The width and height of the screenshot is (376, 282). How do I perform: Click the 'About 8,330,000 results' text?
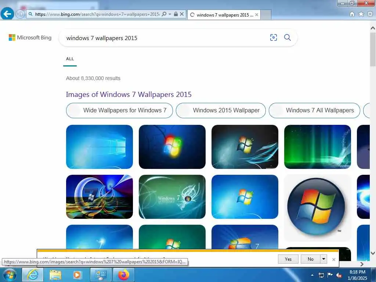(93, 79)
